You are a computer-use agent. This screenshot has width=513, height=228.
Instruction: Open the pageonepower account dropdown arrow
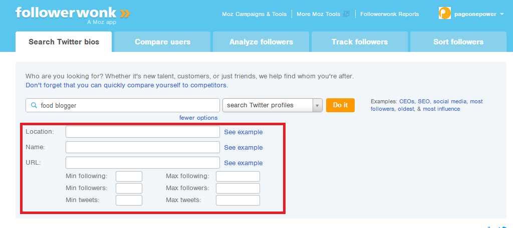coord(502,14)
